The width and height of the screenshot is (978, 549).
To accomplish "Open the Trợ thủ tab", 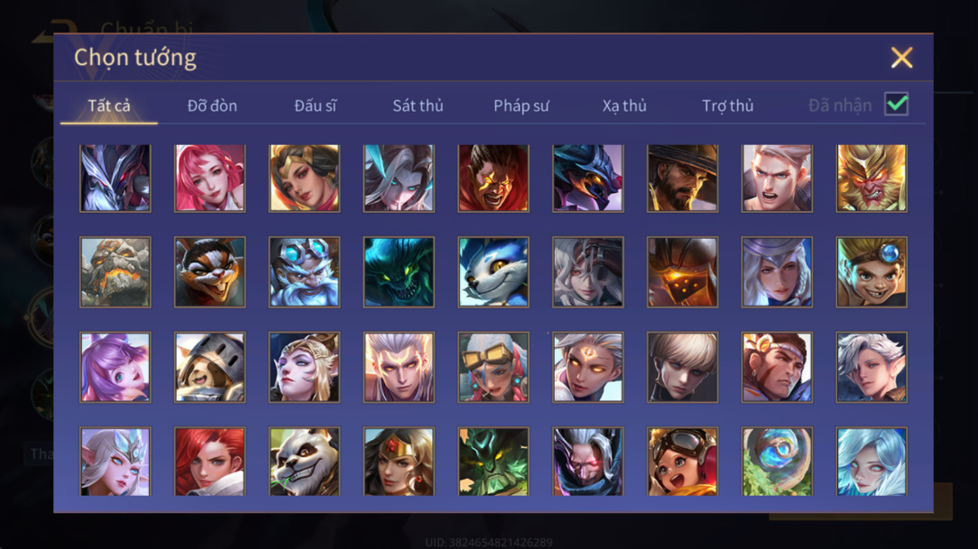I will tap(728, 106).
